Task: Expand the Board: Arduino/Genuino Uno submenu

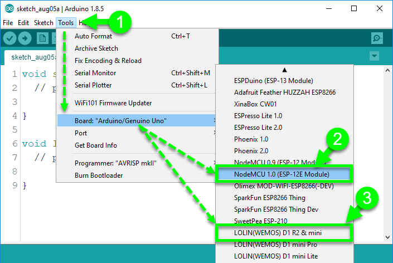Action: click(137, 121)
